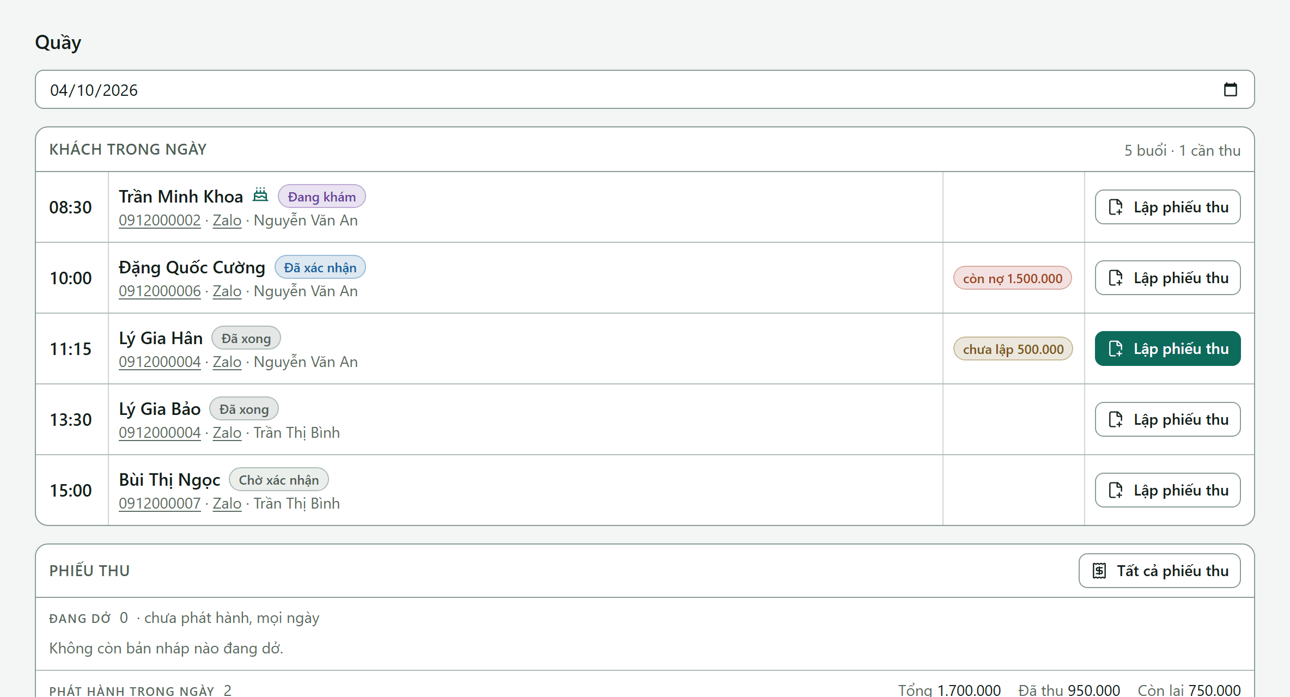The image size is (1290, 697).
Task: Click the invoice icon in Tất cả phiếu thu
Action: pos(1099,571)
